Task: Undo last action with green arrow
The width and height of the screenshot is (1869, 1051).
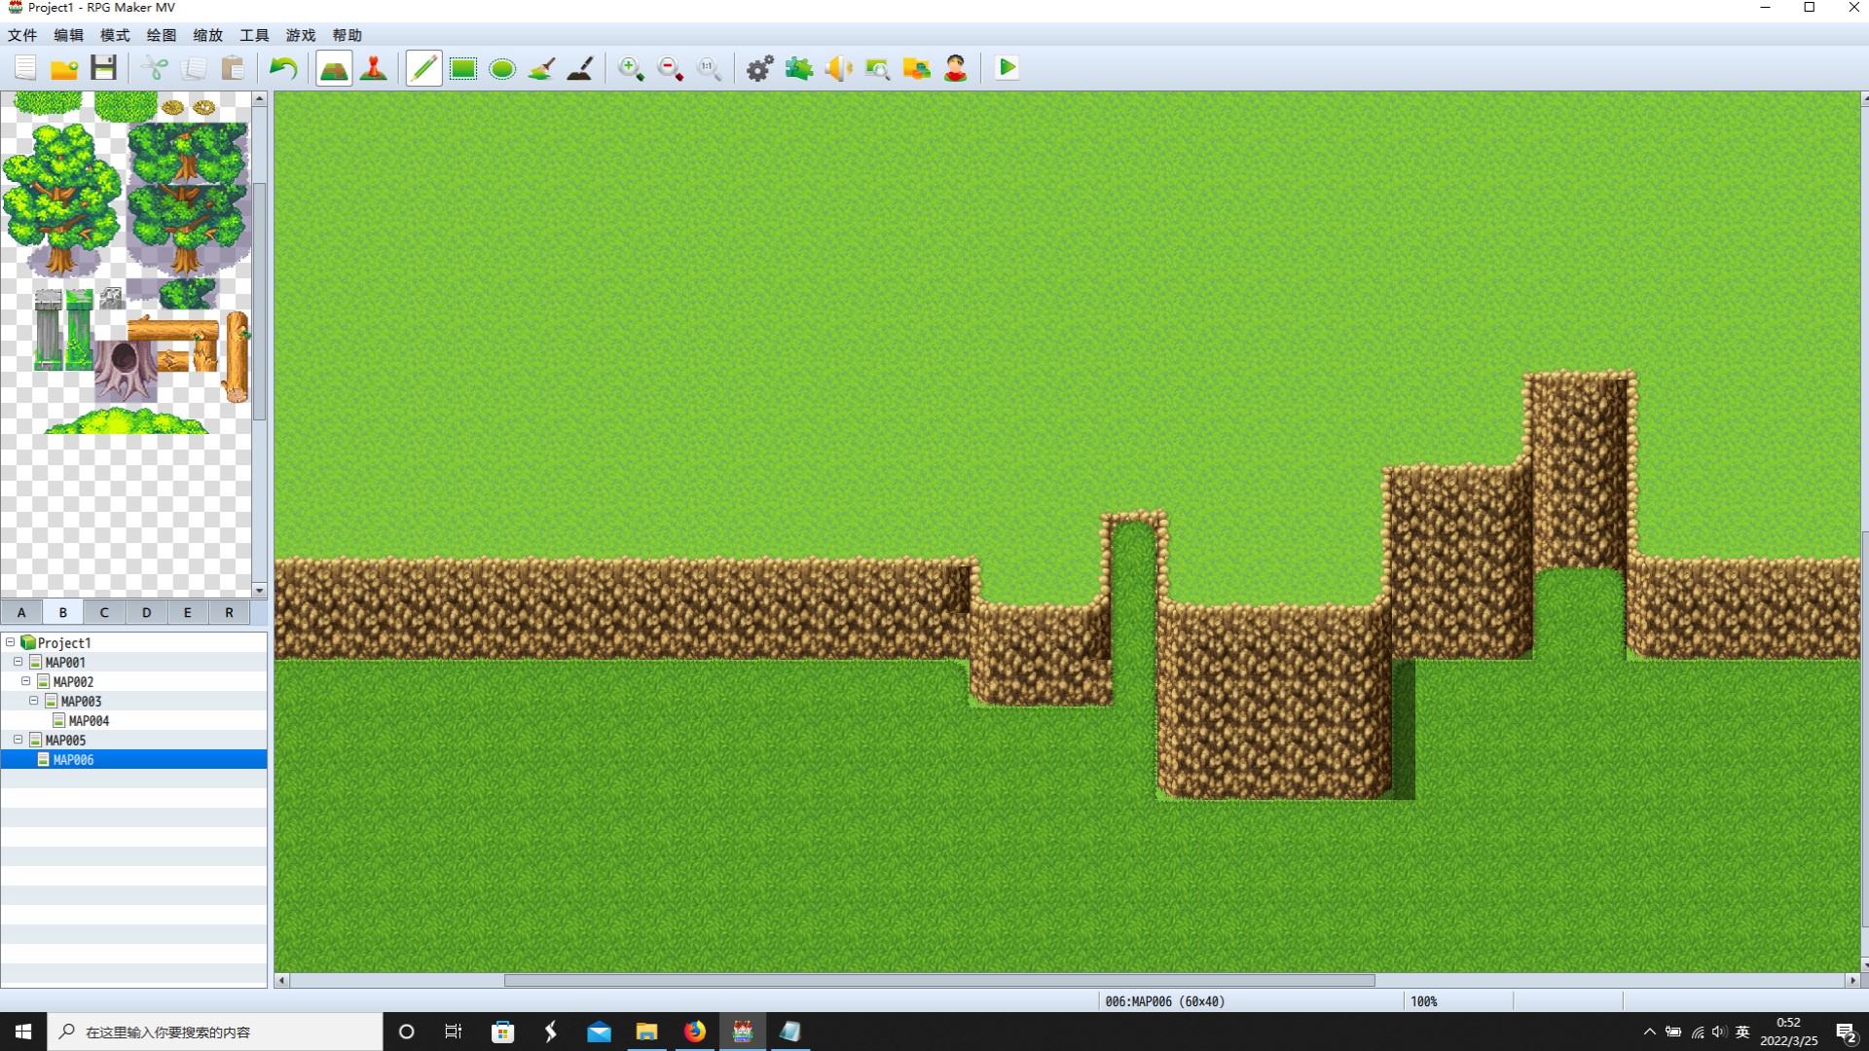Action: 283,68
